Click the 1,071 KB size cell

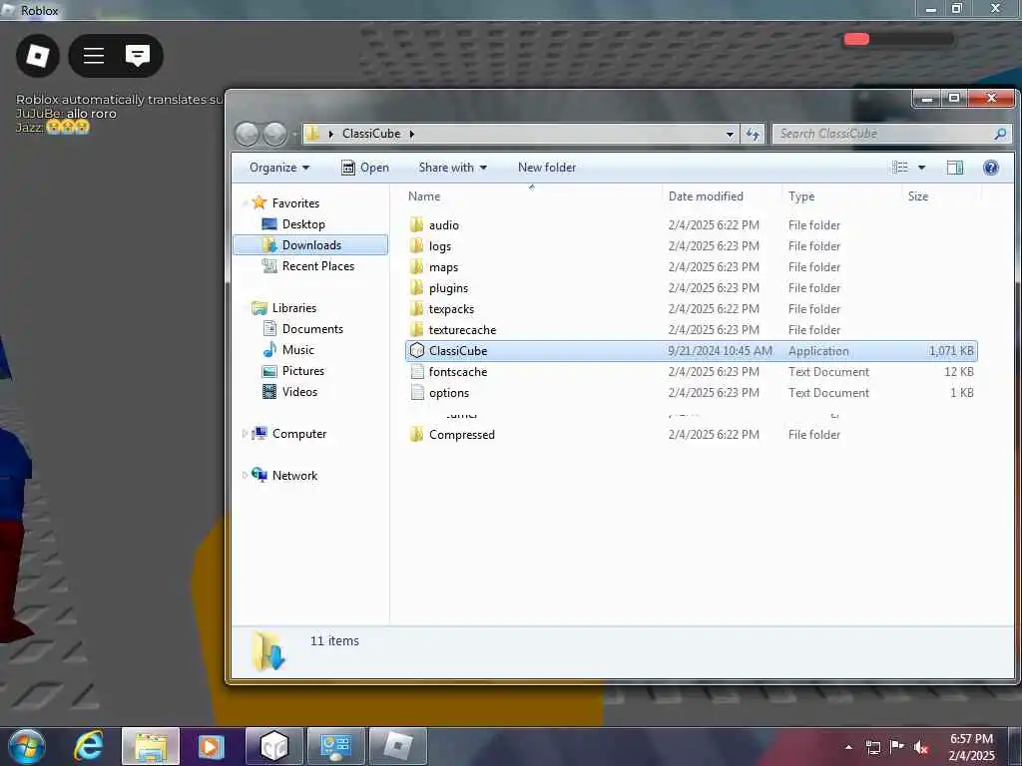pos(951,351)
